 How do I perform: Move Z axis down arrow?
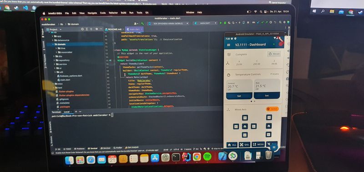[x=268, y=134]
